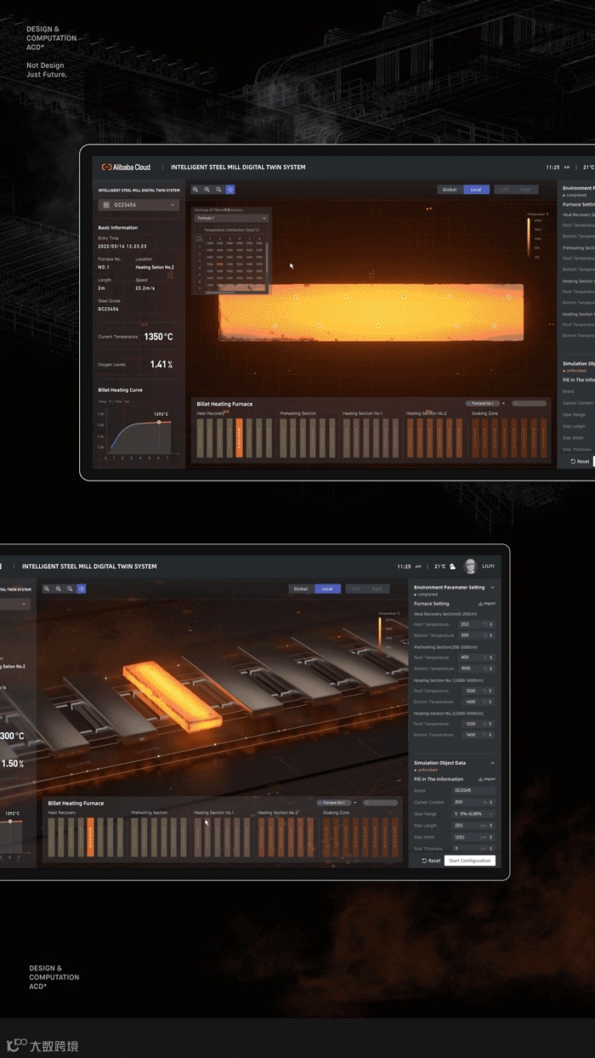Click first zoom magnifier icon in top window
Screen dimensions: 595x1058
(196, 190)
